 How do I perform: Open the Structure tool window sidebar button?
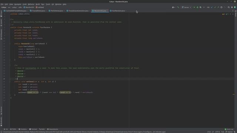point(1,110)
